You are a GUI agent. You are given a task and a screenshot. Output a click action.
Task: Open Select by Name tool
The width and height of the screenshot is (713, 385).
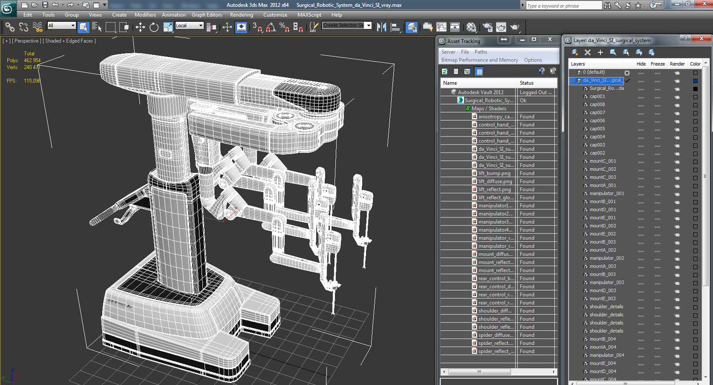pyautogui.click(x=97, y=27)
